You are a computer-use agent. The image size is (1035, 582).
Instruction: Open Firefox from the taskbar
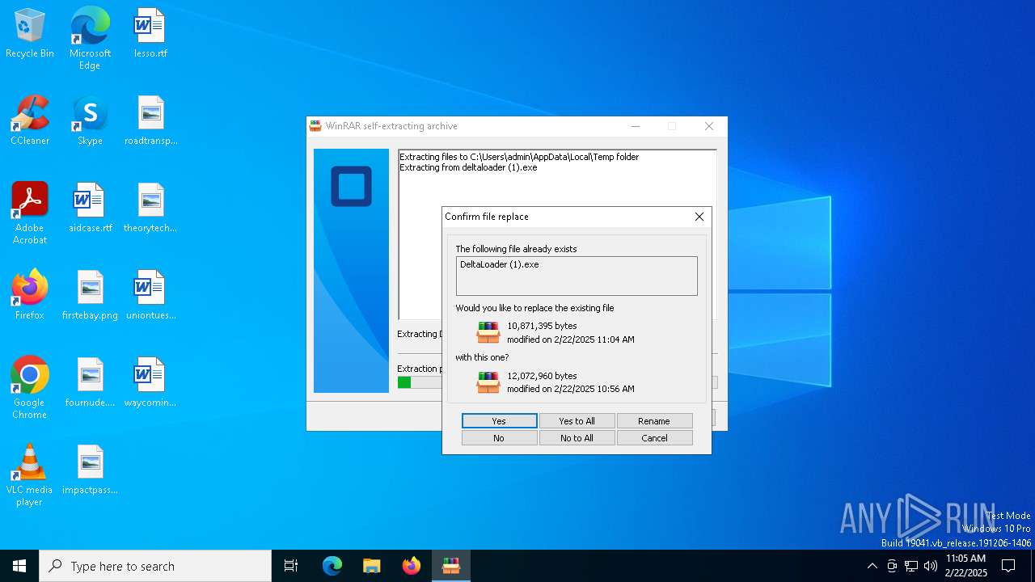pos(411,566)
